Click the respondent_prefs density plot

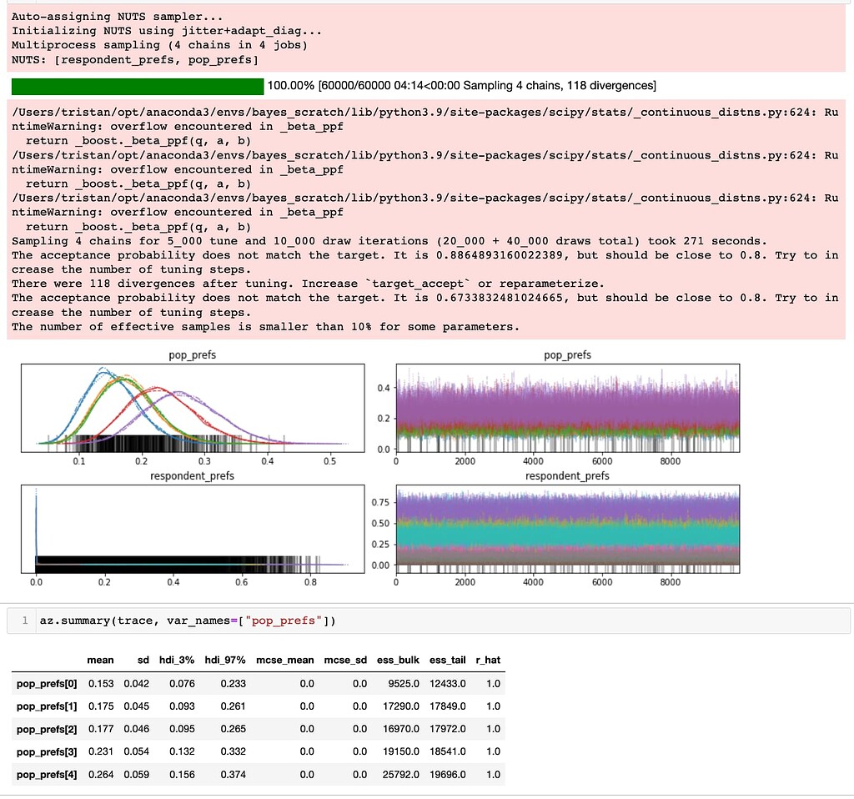(193, 529)
